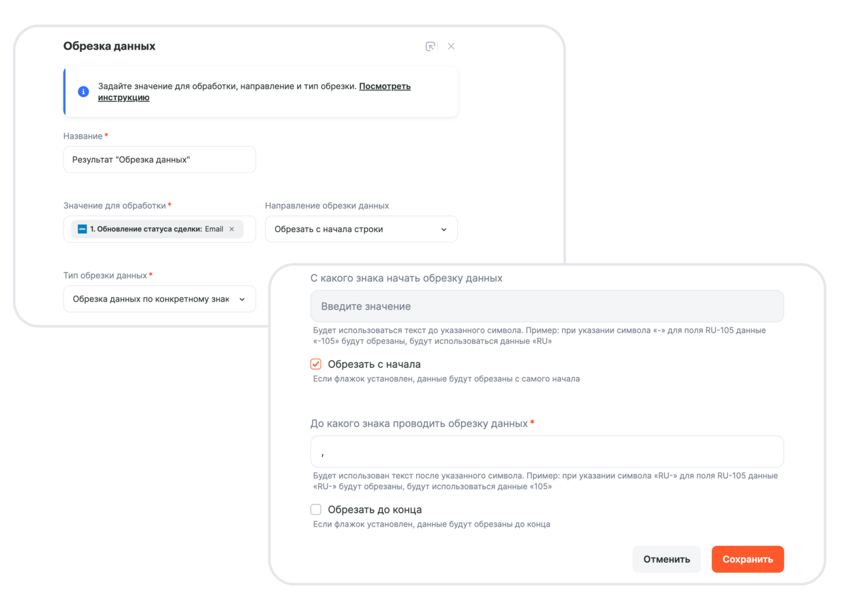Click the Введите значение input field
The width and height of the screenshot is (847, 610).
tap(547, 307)
